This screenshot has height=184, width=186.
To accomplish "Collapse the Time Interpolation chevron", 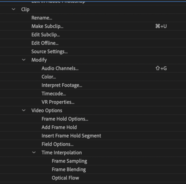I will tap(34, 152).
